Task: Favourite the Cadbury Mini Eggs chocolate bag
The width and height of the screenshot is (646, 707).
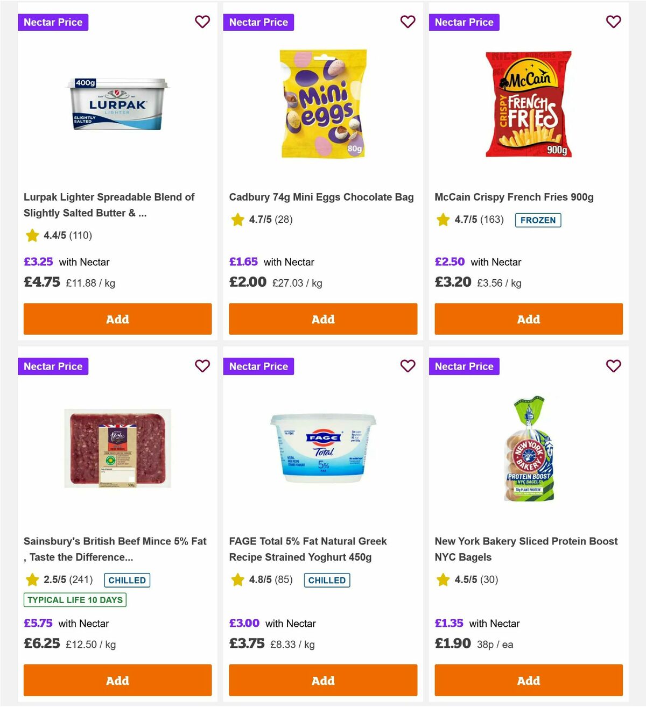Action: (408, 22)
